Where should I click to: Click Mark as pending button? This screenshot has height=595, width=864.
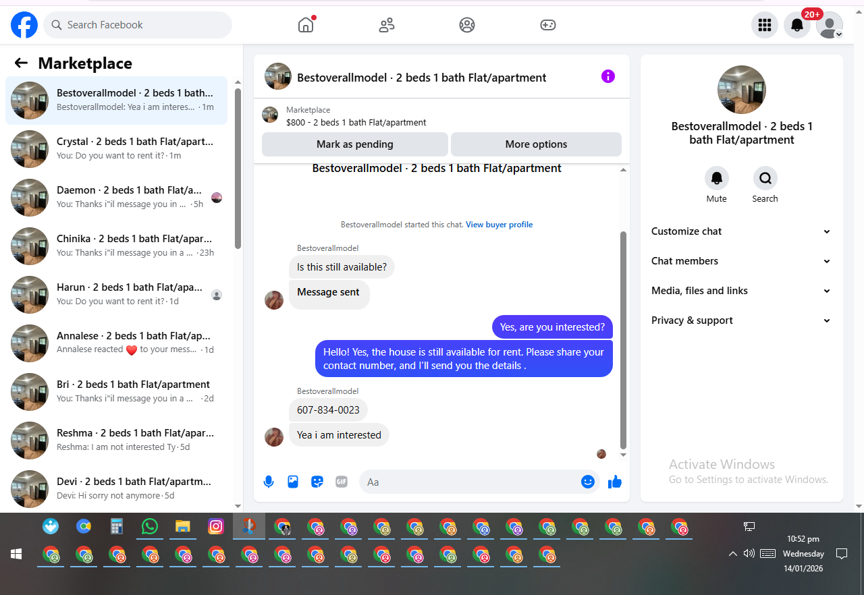[355, 144]
